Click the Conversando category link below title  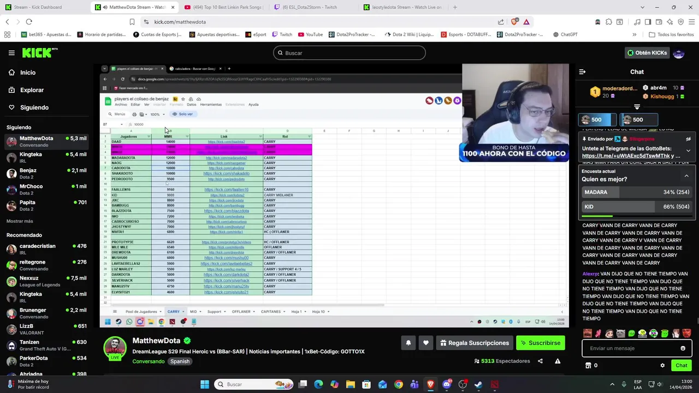point(148,361)
